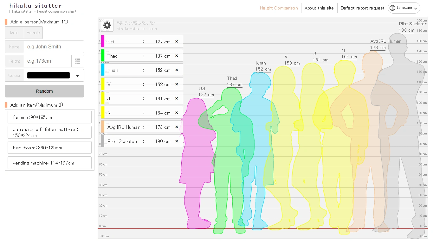Click the Random button
This screenshot has width=433, height=243.
[x=44, y=91]
